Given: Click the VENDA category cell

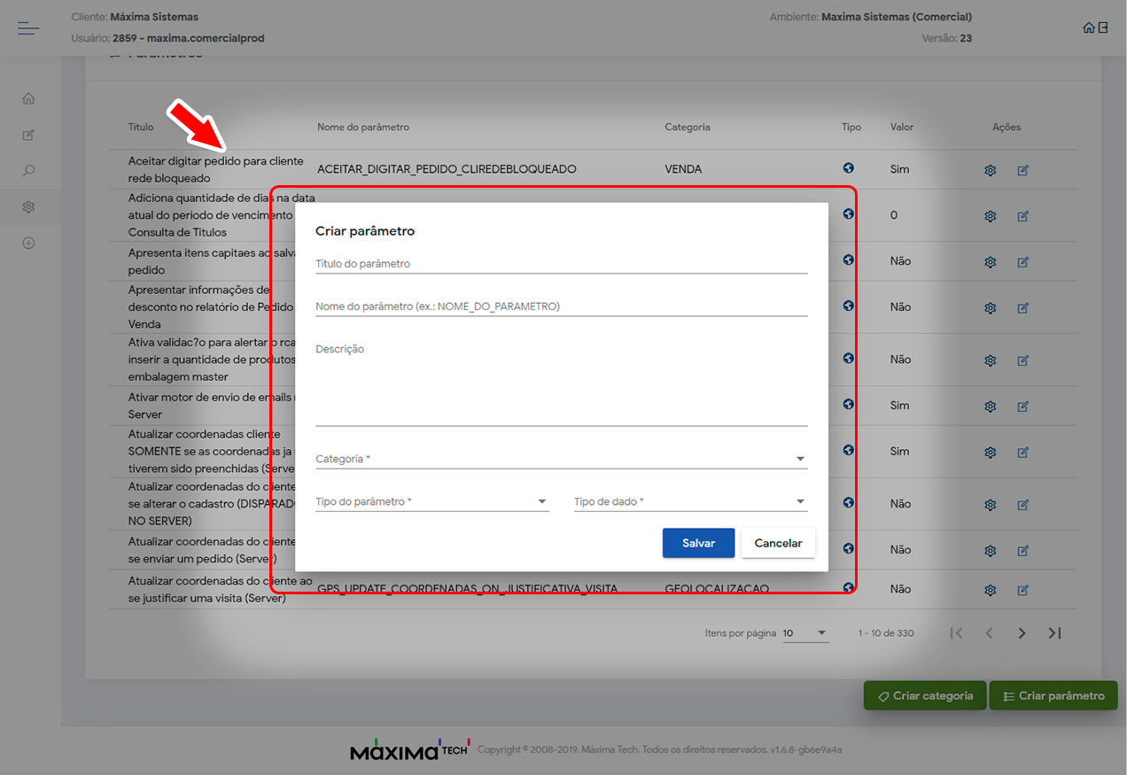Looking at the screenshot, I should coord(683,168).
